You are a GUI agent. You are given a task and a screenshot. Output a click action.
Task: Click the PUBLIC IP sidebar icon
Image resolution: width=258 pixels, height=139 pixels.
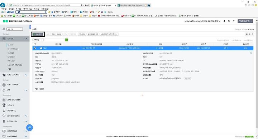(x=4, y=105)
